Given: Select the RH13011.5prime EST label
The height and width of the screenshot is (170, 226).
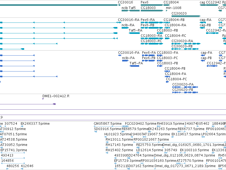Looking at the screenshot, I should pos(119,140).
